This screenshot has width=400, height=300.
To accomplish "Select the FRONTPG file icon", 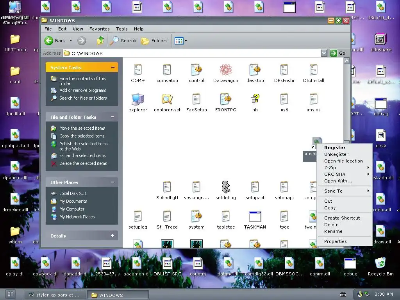I will tap(226, 103).
